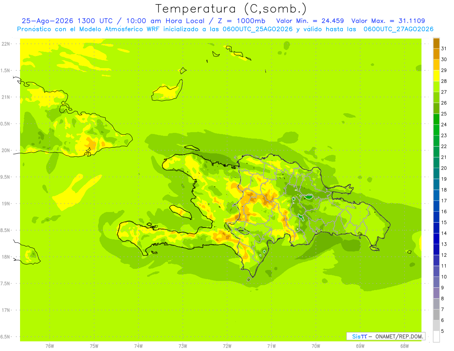Click the "Valor Min. = 24.459" value
454x351 pixels.
[310, 21]
